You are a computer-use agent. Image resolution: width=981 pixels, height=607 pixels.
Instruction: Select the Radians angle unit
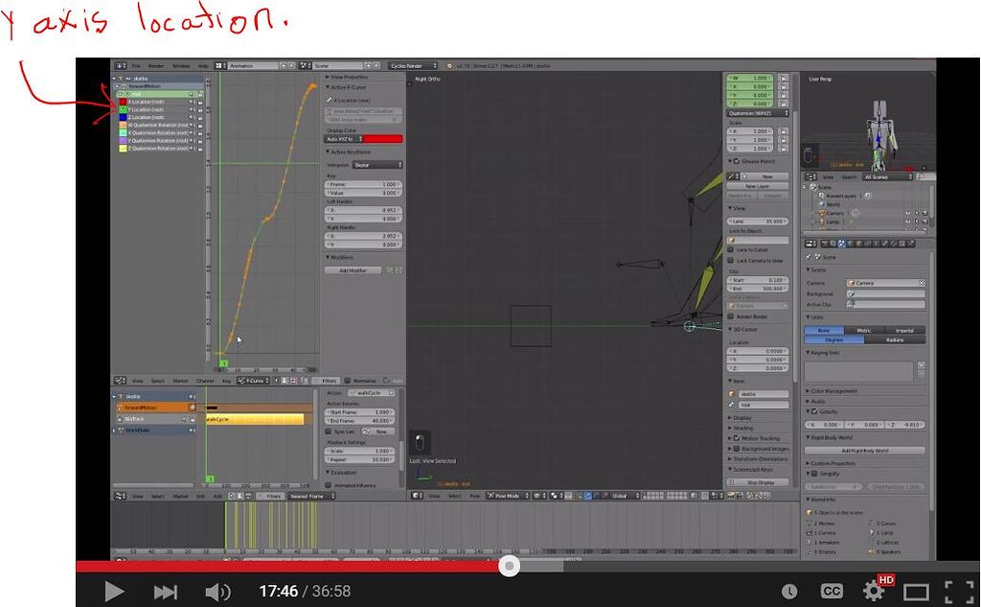[895, 339]
